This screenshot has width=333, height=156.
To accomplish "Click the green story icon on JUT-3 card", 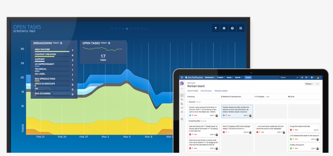I will [x=291, y=139].
